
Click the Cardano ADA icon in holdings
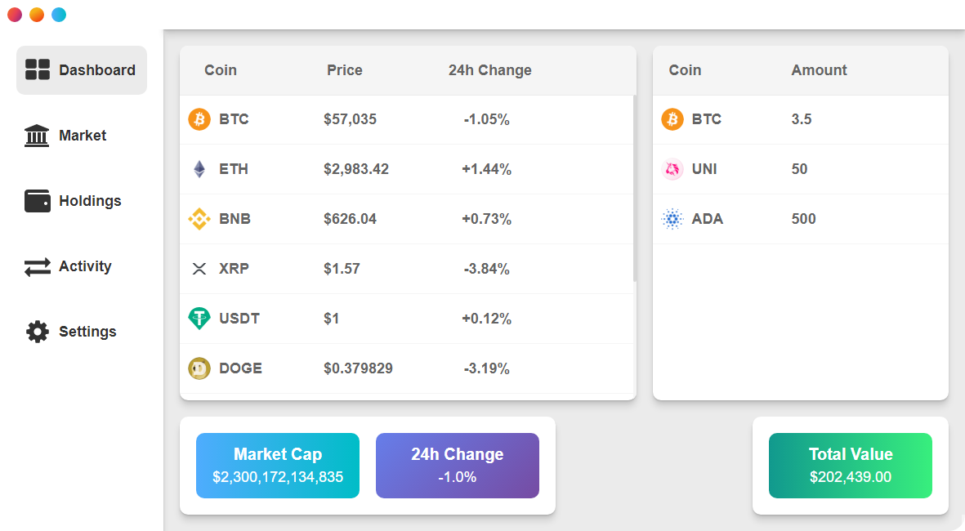(x=672, y=219)
